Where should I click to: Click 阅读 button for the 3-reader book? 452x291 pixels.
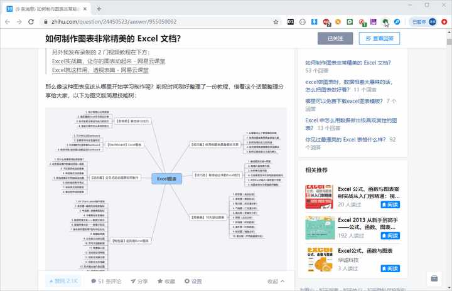click(x=390, y=268)
